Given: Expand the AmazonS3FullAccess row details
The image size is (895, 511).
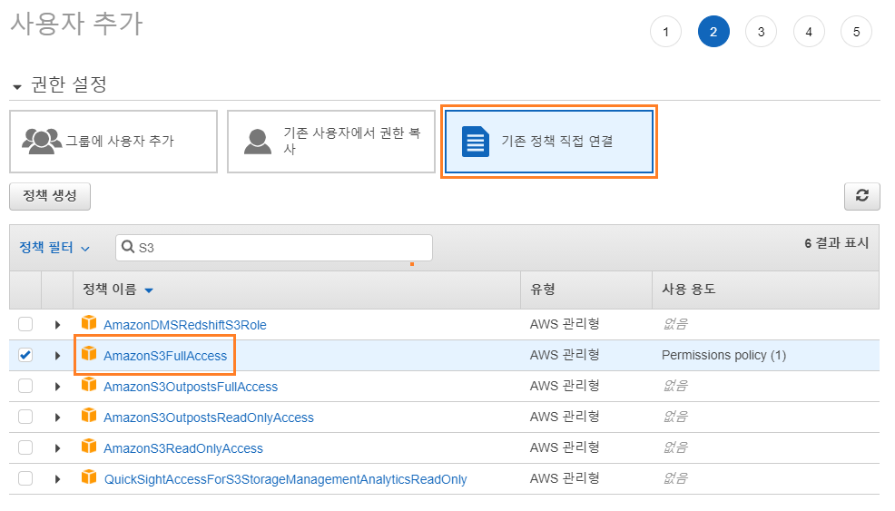Looking at the screenshot, I should tap(57, 356).
